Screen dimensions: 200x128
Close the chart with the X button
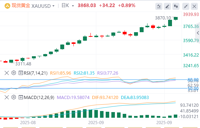194,6
